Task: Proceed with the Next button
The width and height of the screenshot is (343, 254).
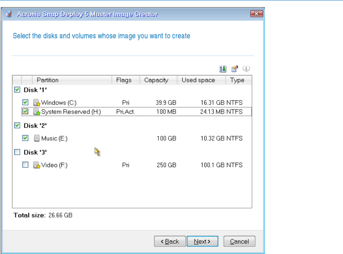Action: 202,241
